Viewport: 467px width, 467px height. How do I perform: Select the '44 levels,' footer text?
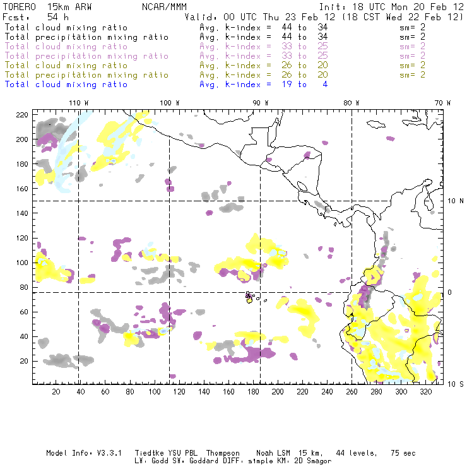[x=357, y=453]
